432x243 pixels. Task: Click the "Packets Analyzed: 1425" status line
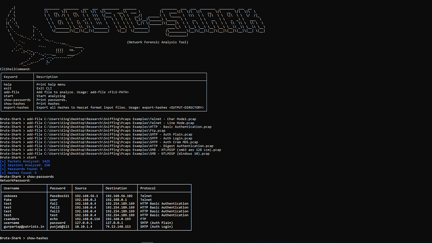(x=25, y=161)
